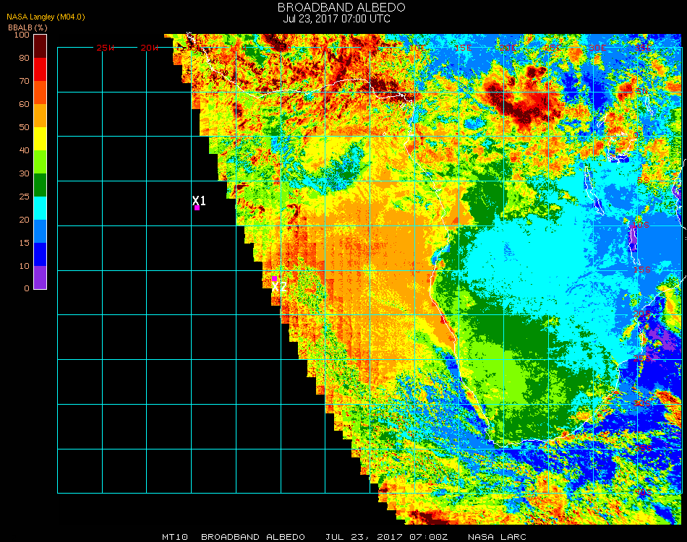Click the 10E longitude label

(417, 48)
